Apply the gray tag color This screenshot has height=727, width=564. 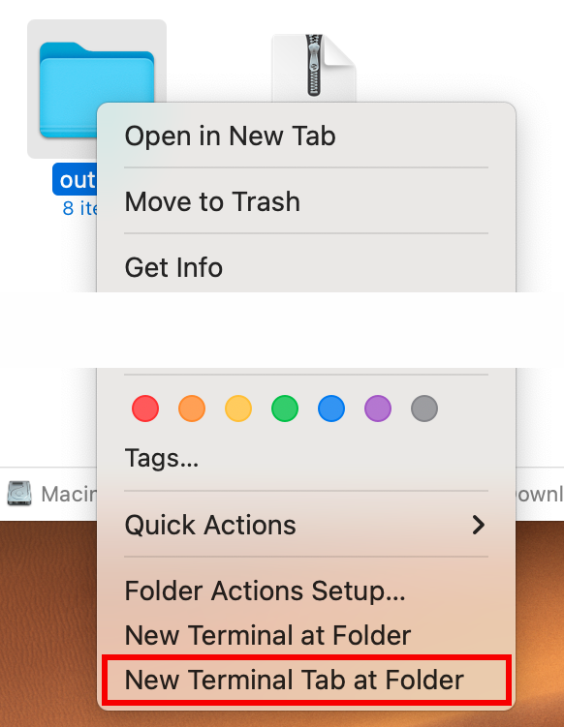(x=423, y=409)
